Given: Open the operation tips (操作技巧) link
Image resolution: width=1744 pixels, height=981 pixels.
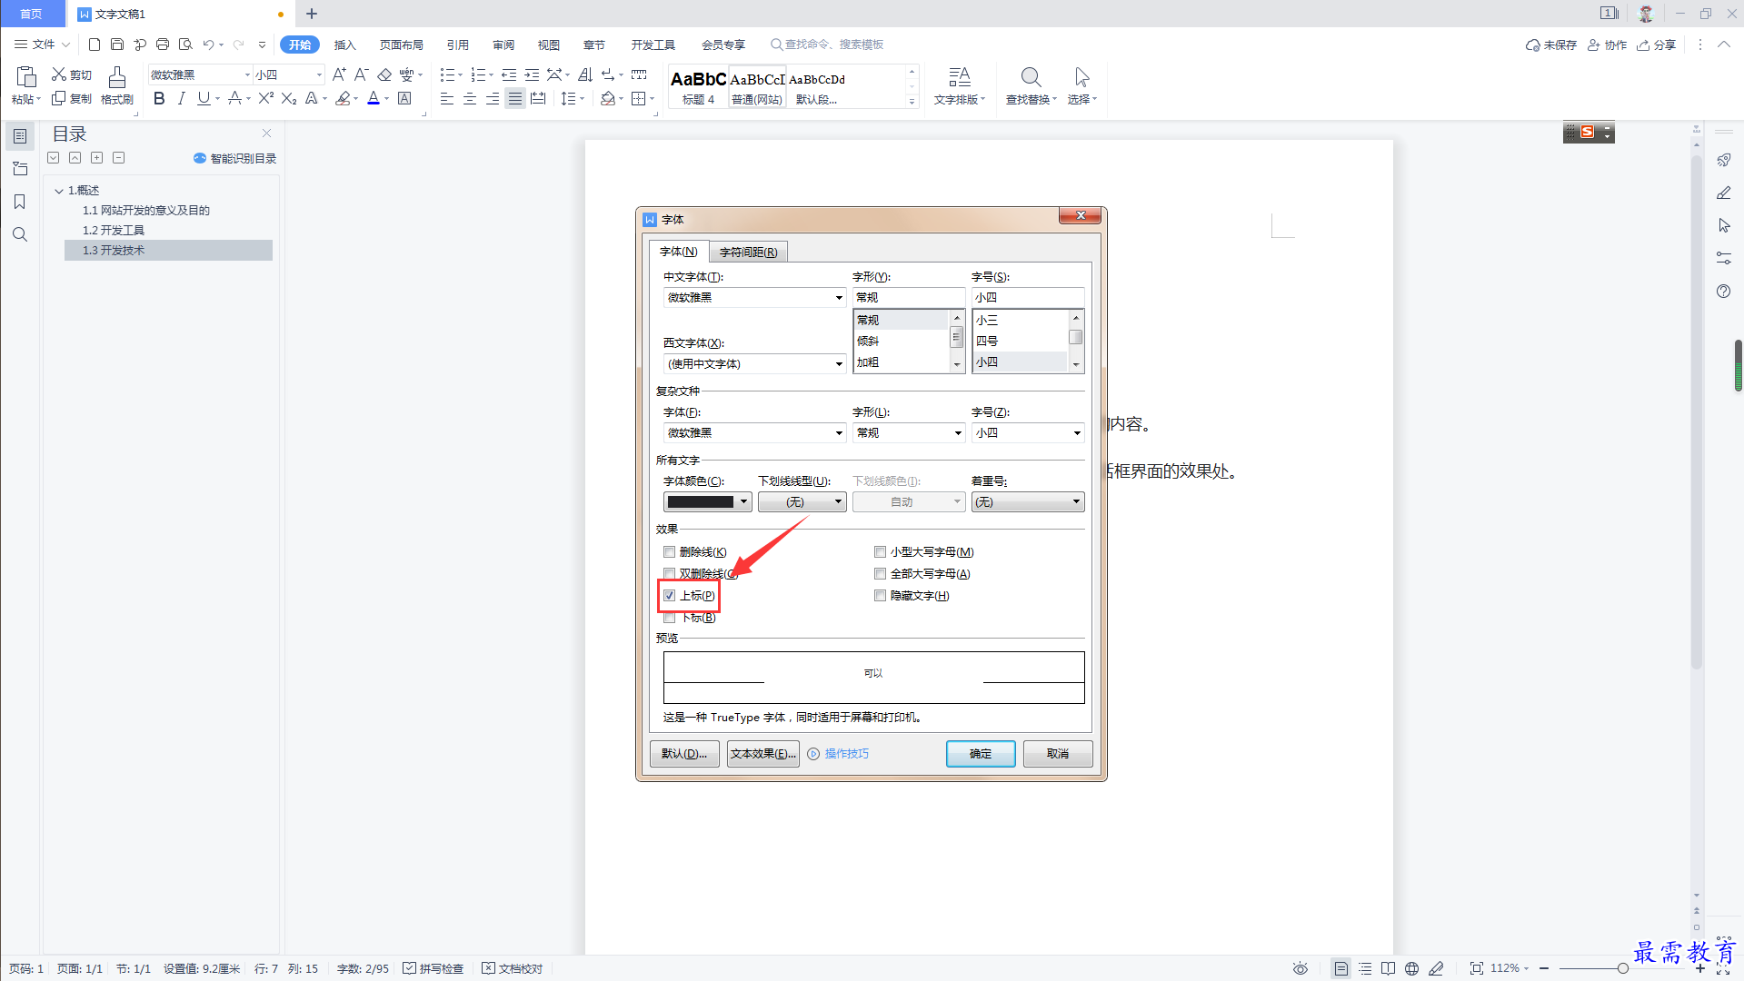Looking at the screenshot, I should (x=846, y=754).
